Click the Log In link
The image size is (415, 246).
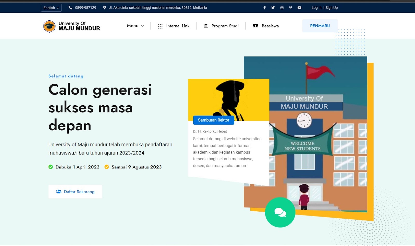[x=316, y=8]
